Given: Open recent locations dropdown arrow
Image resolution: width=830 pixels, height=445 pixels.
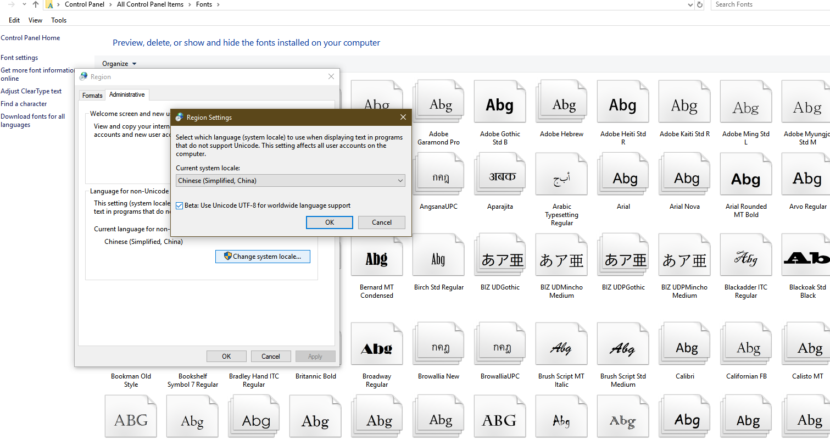Looking at the screenshot, I should tap(24, 4).
